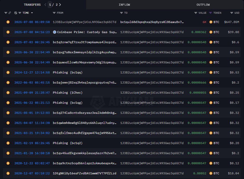Click the link icon in the header

(10, 13)
